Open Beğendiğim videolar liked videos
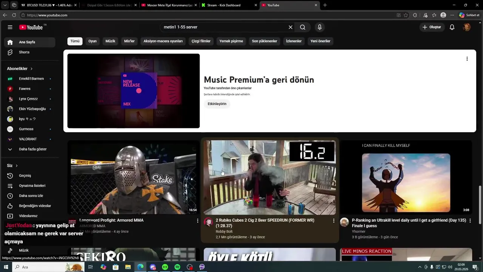The image size is (483, 272). 30,206
